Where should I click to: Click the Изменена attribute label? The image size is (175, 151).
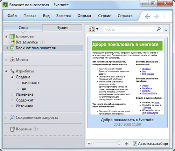click(24, 94)
